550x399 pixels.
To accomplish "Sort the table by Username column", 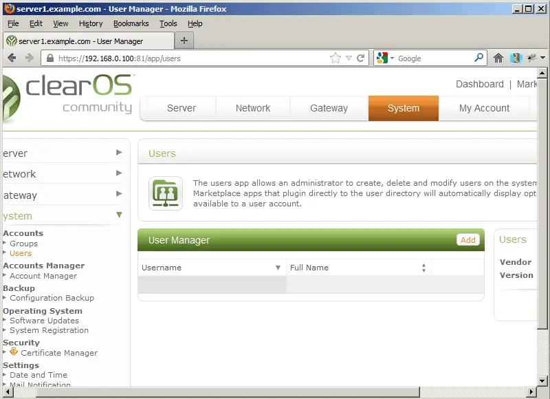I will [x=210, y=268].
